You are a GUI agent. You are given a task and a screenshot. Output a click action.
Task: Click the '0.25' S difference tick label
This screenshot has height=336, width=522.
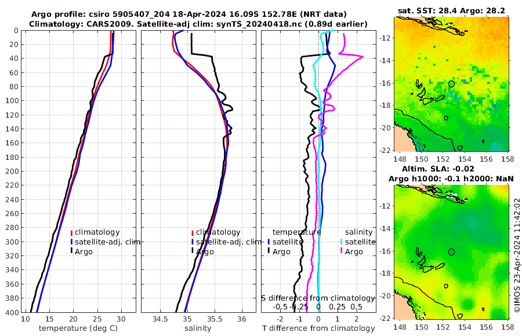click(x=337, y=306)
